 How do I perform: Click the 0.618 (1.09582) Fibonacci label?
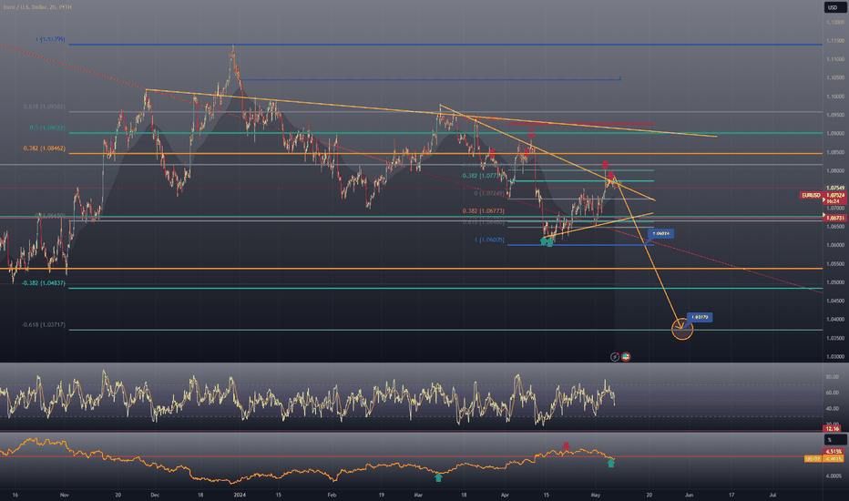pos(44,107)
